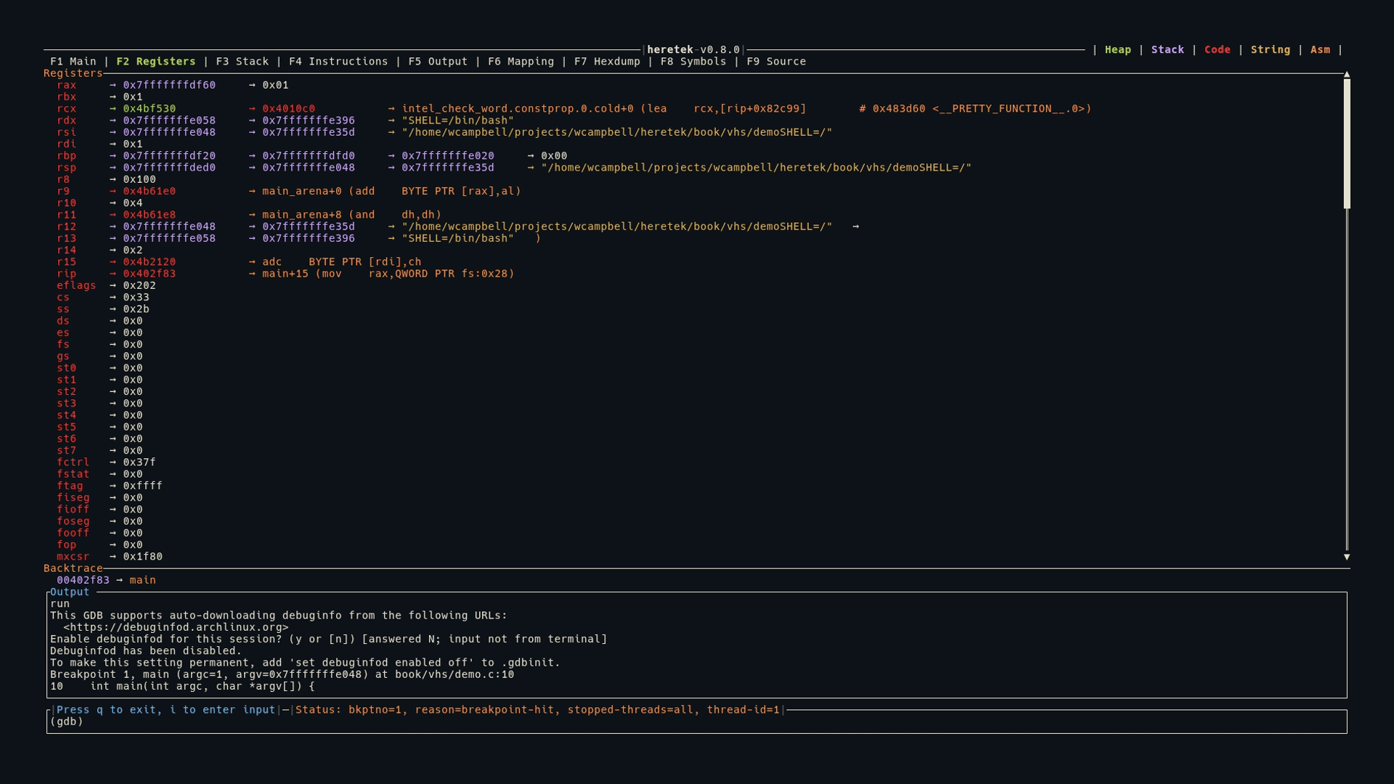This screenshot has width=1394, height=784.
Task: Click the cs register value 0x33
Action: (x=136, y=298)
